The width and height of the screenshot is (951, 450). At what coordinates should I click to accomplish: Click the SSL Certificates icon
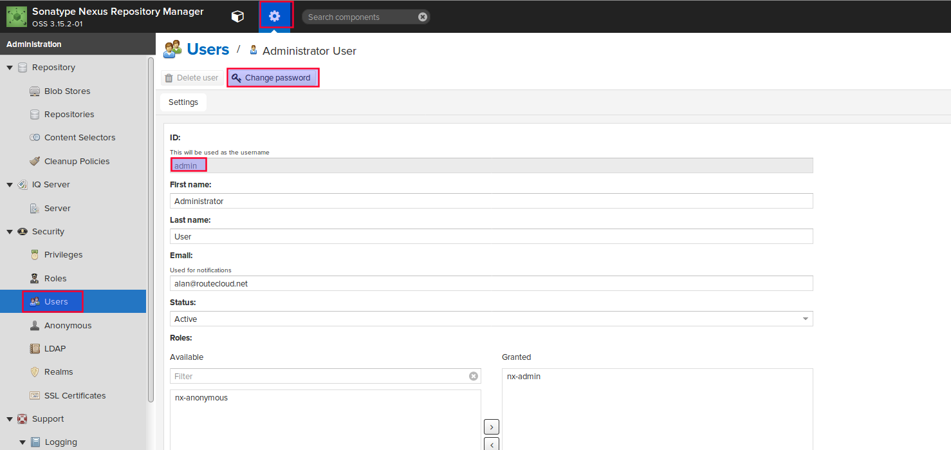[35, 396]
